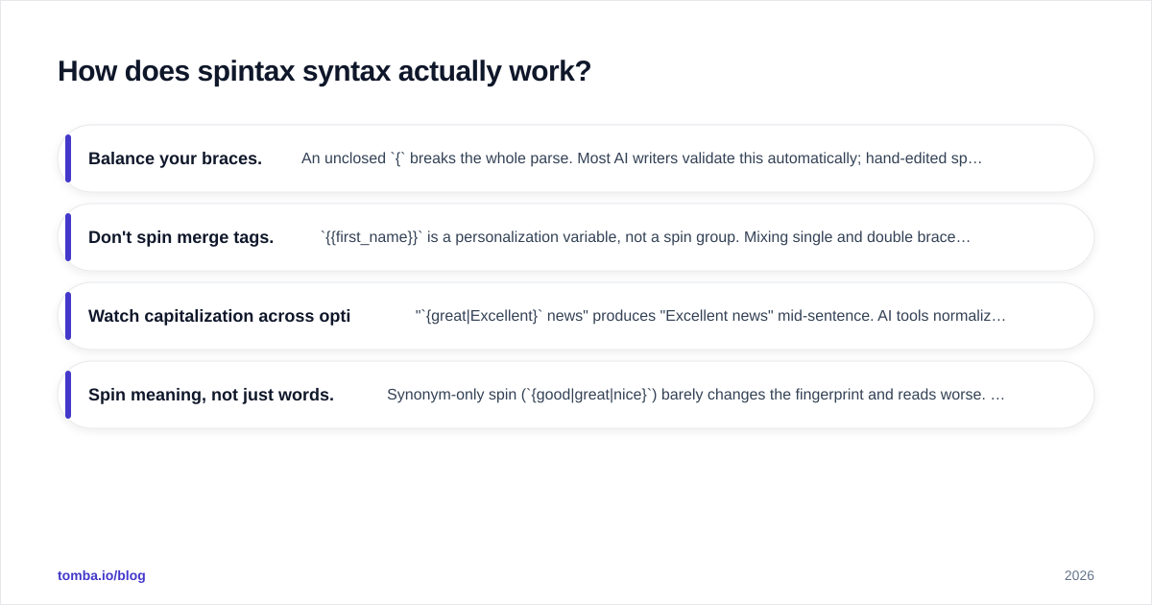1152x605 pixels.
Task: Click the description starting '`{{first_name}}` is a personalization'
Action: pyautogui.click(x=645, y=237)
